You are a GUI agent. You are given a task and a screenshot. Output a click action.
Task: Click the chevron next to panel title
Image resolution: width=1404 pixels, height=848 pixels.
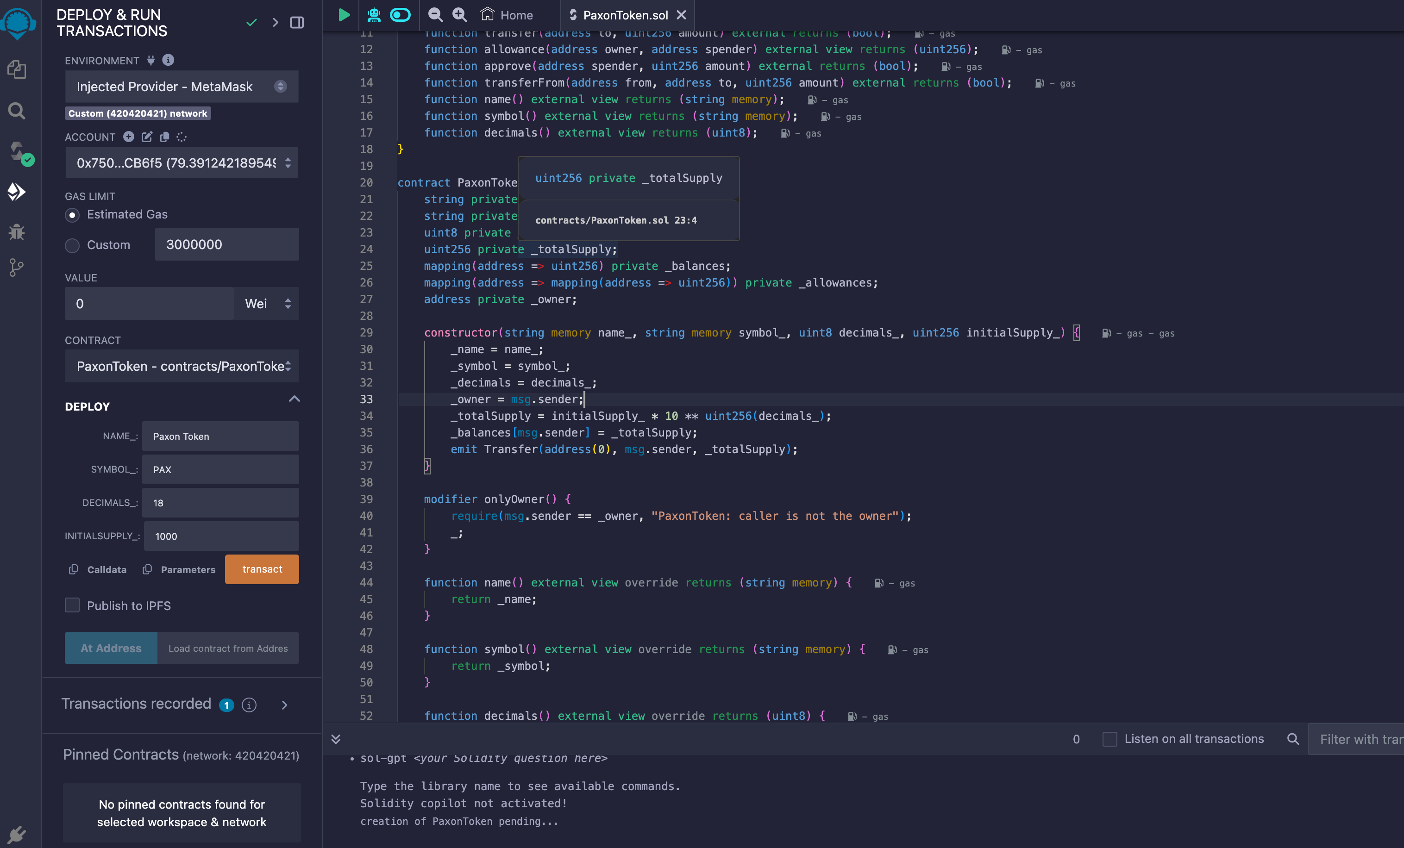coord(275,23)
